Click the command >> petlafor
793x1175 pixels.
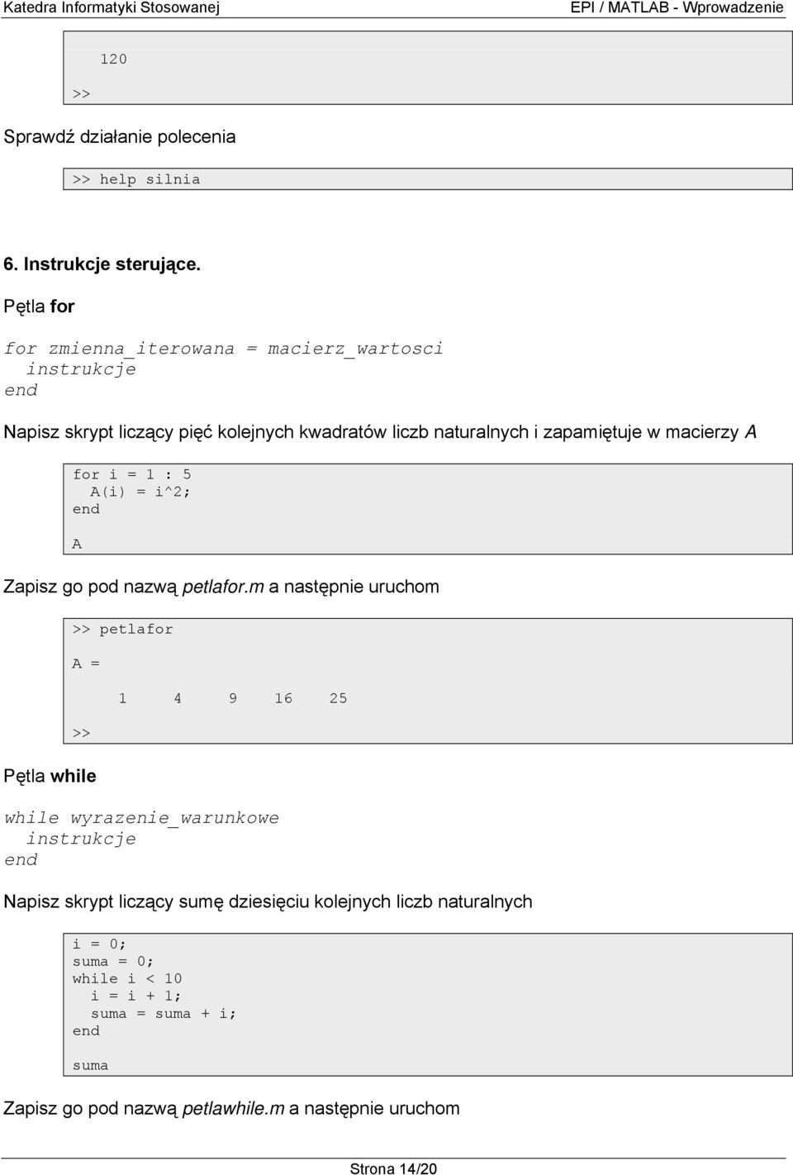click(123, 630)
